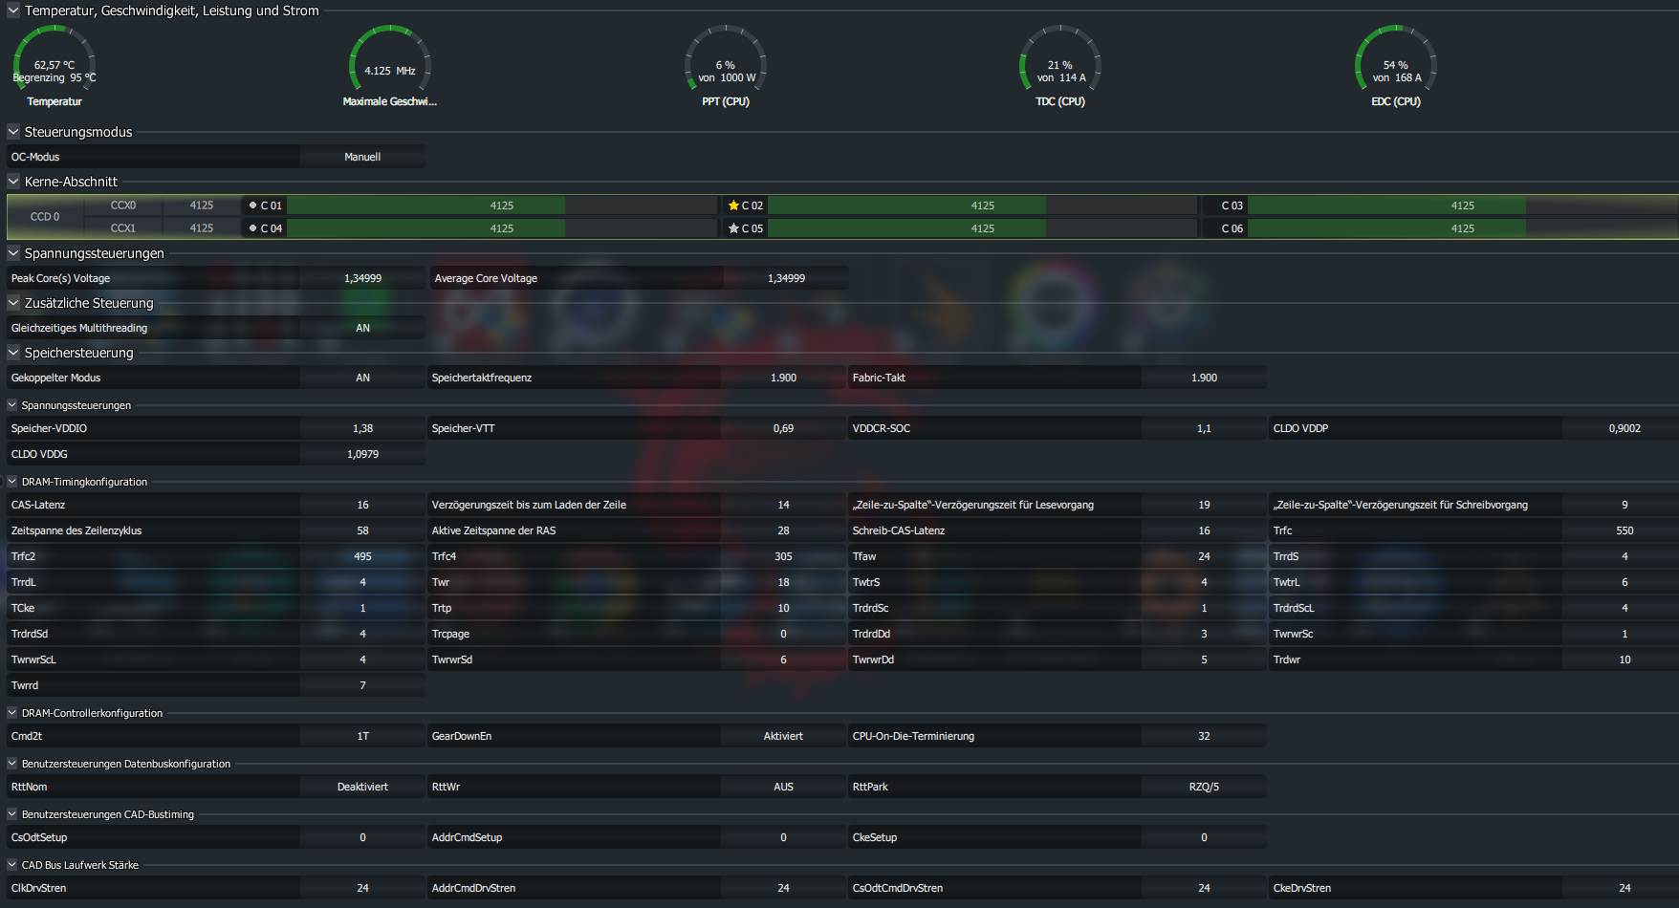The image size is (1679, 908).
Task: Collapse the Speichersteuerung section
Action: click(13, 353)
